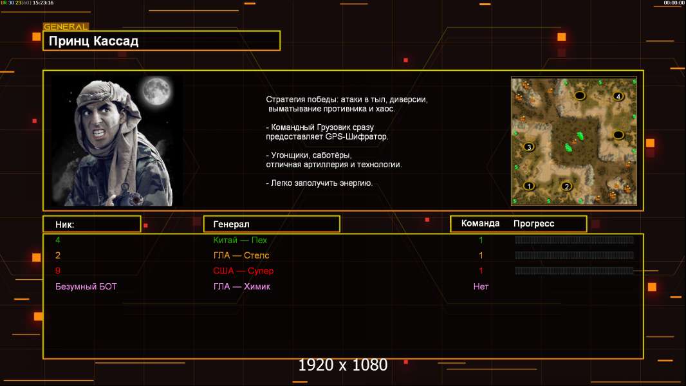This screenshot has width=686, height=386.
Task: Click the Команда column header
Action: pyautogui.click(x=480, y=224)
